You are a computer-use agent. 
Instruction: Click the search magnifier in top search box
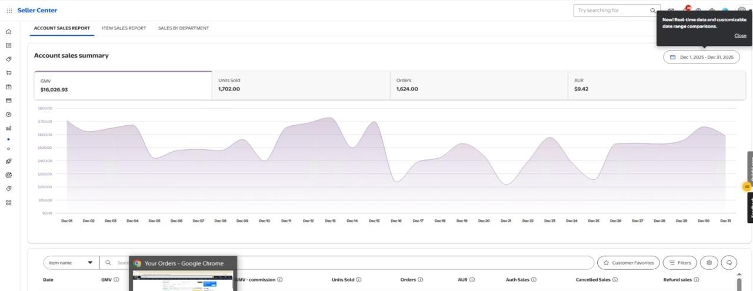click(652, 11)
